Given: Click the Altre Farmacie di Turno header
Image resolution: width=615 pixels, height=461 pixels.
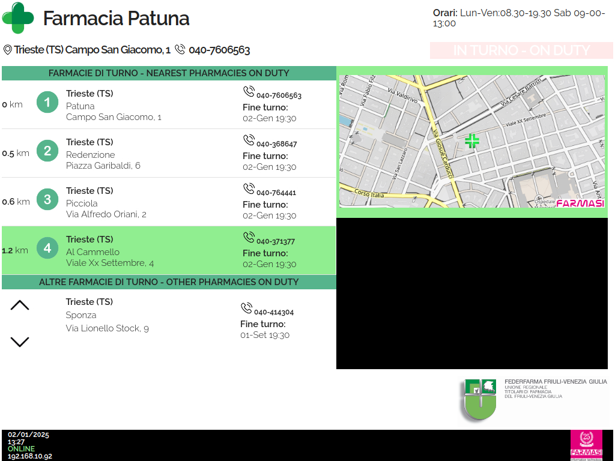Looking at the screenshot, I should pyautogui.click(x=169, y=282).
